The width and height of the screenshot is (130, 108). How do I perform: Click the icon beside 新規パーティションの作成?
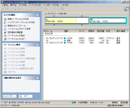5,19
